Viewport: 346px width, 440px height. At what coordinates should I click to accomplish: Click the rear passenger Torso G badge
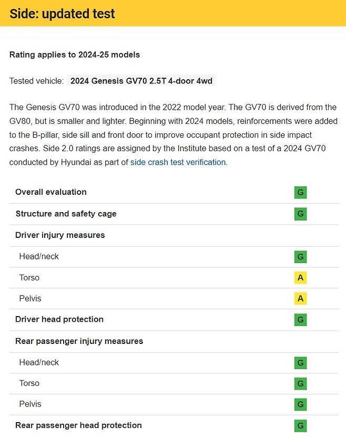pyautogui.click(x=300, y=384)
